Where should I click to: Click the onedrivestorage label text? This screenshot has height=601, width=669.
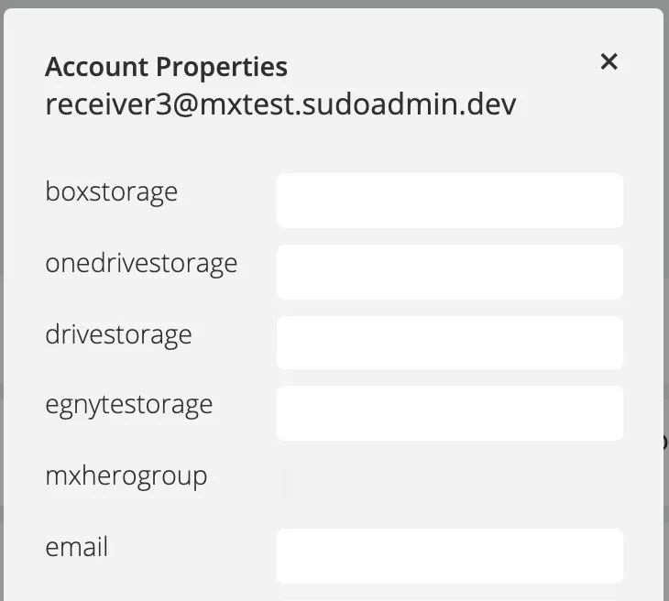(141, 264)
